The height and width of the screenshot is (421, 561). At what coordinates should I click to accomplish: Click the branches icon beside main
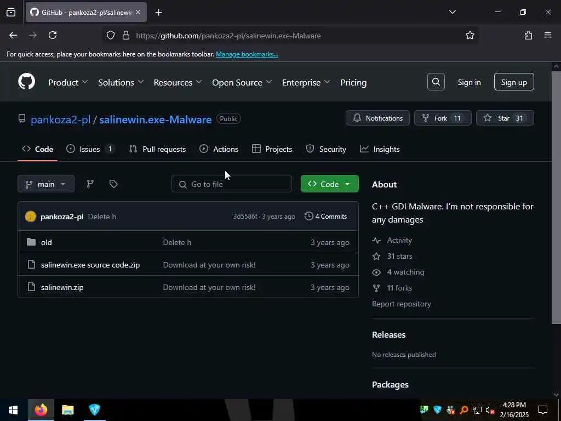(x=90, y=184)
